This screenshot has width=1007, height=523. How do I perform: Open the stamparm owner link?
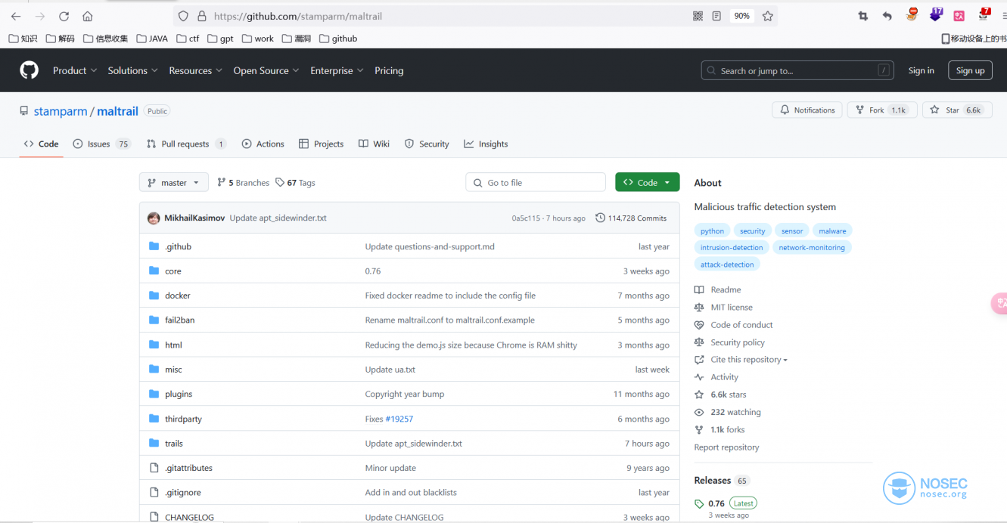coord(61,111)
